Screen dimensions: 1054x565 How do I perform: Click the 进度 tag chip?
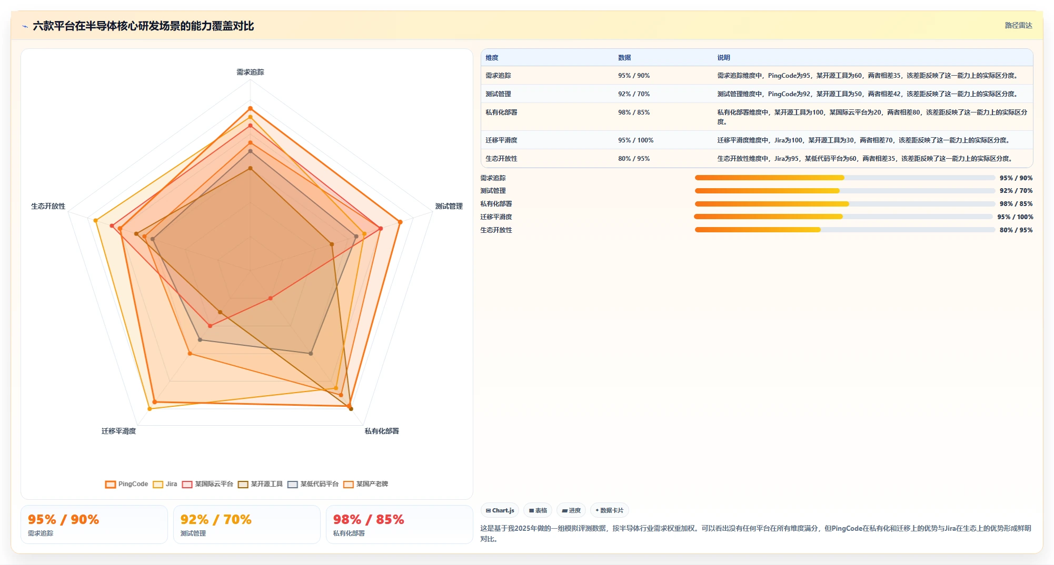click(571, 510)
